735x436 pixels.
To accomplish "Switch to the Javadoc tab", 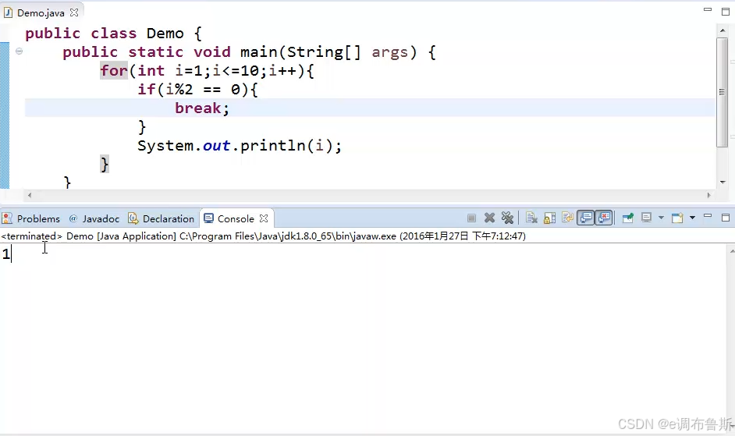I will (94, 219).
